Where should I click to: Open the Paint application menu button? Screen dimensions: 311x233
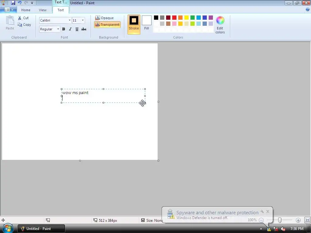[x=9, y=10]
